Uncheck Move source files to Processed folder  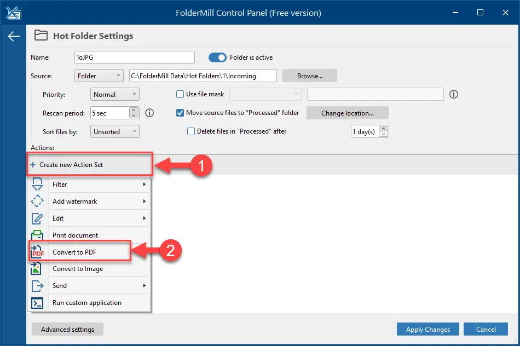tap(180, 113)
